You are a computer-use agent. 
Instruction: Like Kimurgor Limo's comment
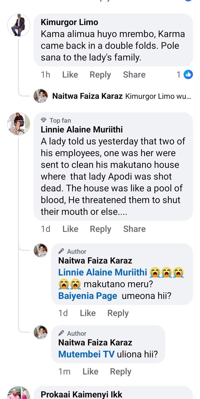[x=70, y=75]
